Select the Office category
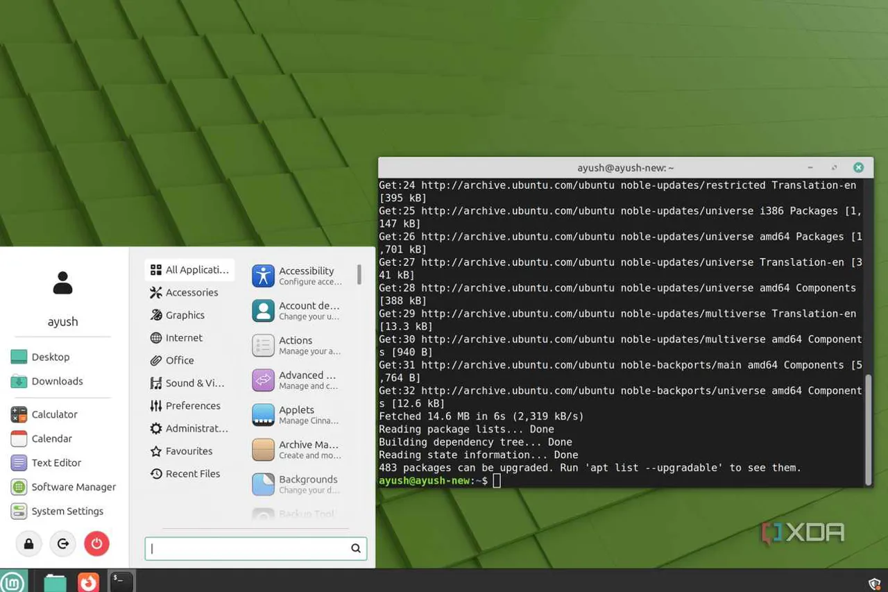Screen dimensions: 888x592 coord(172,360)
